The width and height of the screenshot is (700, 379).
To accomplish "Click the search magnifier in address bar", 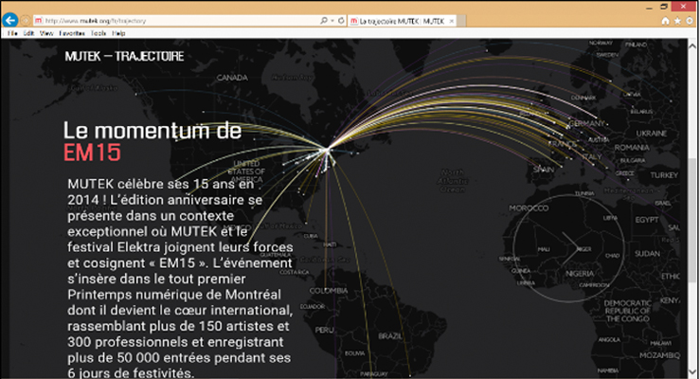I will pyautogui.click(x=325, y=20).
